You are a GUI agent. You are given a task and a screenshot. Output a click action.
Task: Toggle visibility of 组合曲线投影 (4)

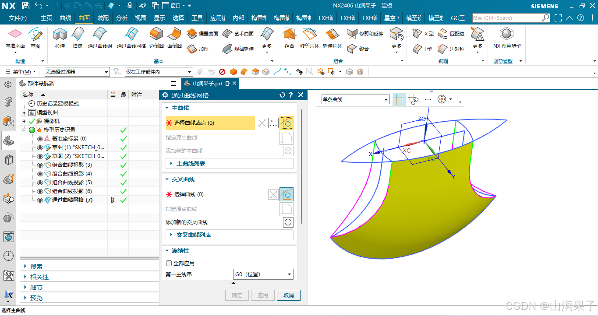click(40, 174)
